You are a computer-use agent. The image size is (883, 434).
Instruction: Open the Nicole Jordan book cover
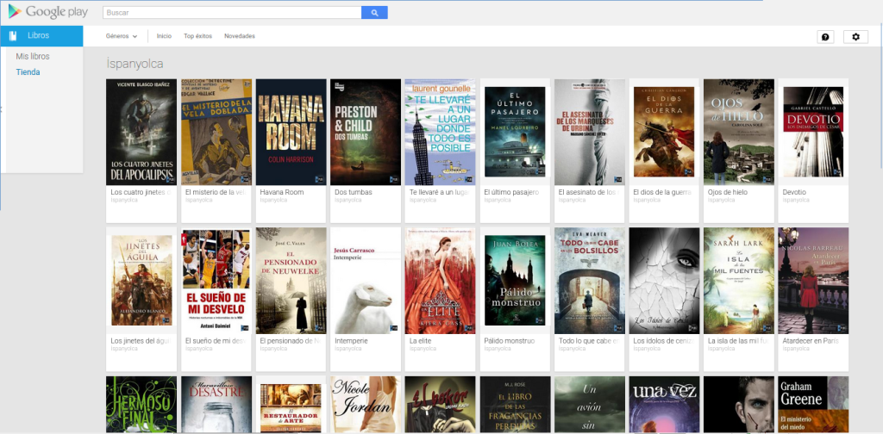pos(366,404)
